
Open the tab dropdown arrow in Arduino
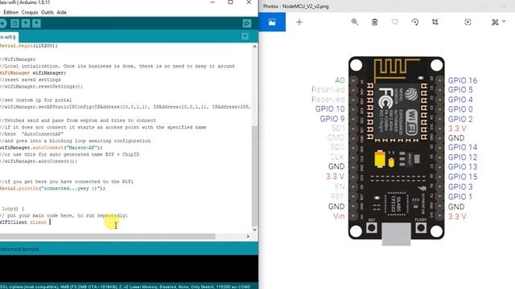pos(245,36)
